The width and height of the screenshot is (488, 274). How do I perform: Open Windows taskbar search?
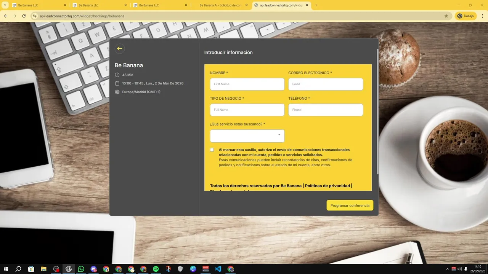(18, 269)
